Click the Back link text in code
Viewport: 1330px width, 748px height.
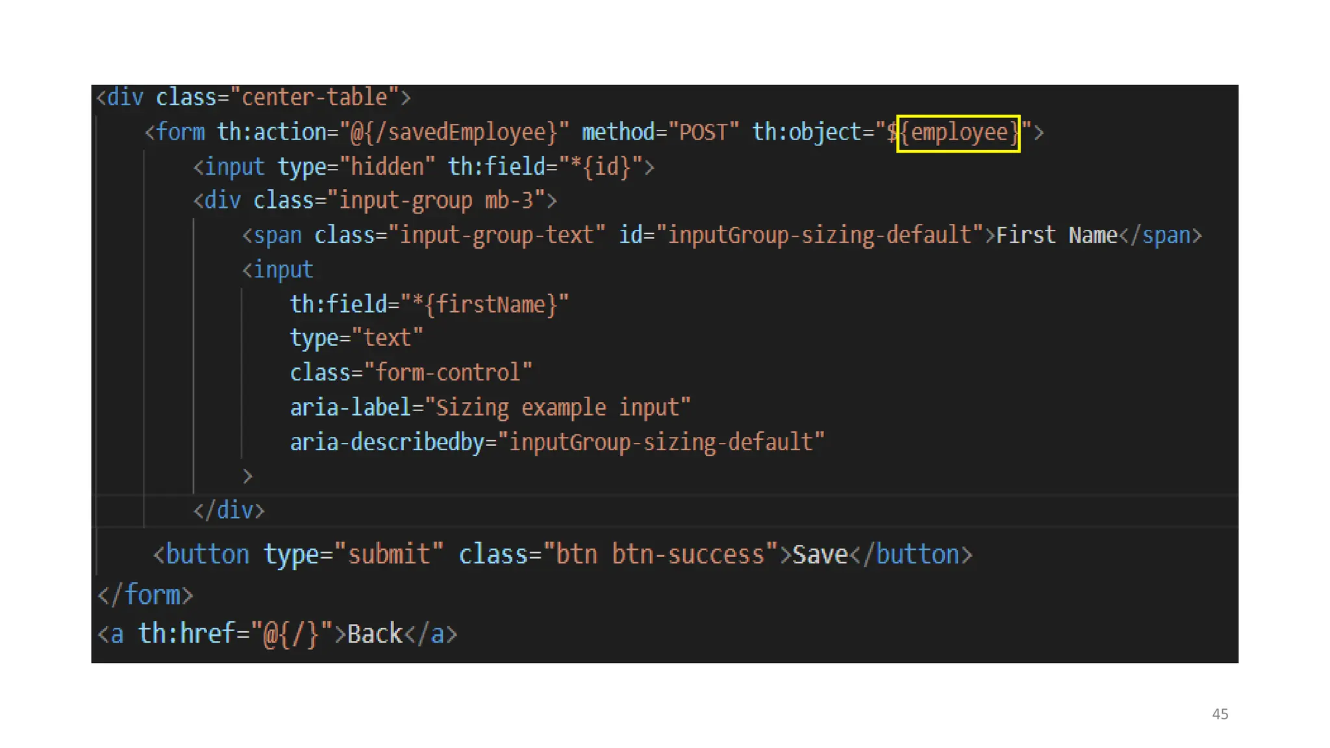click(x=375, y=634)
